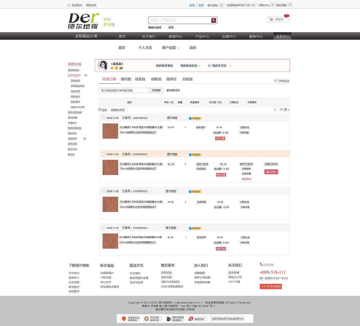Open first order's wood floor thumbnail
Image resolution: width=360 pixels, height=326 pixels.
110,131
